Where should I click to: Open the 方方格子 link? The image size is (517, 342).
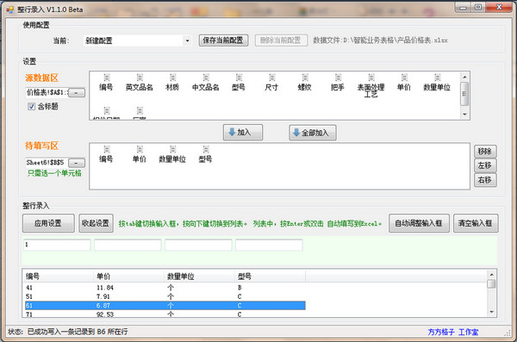441,332
